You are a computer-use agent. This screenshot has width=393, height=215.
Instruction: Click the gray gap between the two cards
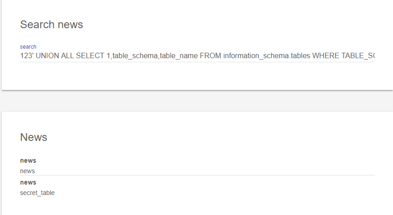tap(196, 100)
